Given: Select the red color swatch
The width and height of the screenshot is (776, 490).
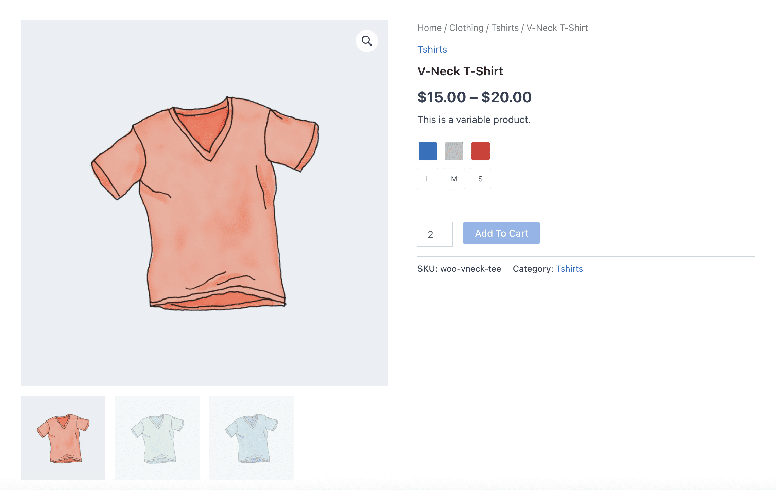Looking at the screenshot, I should coord(480,151).
